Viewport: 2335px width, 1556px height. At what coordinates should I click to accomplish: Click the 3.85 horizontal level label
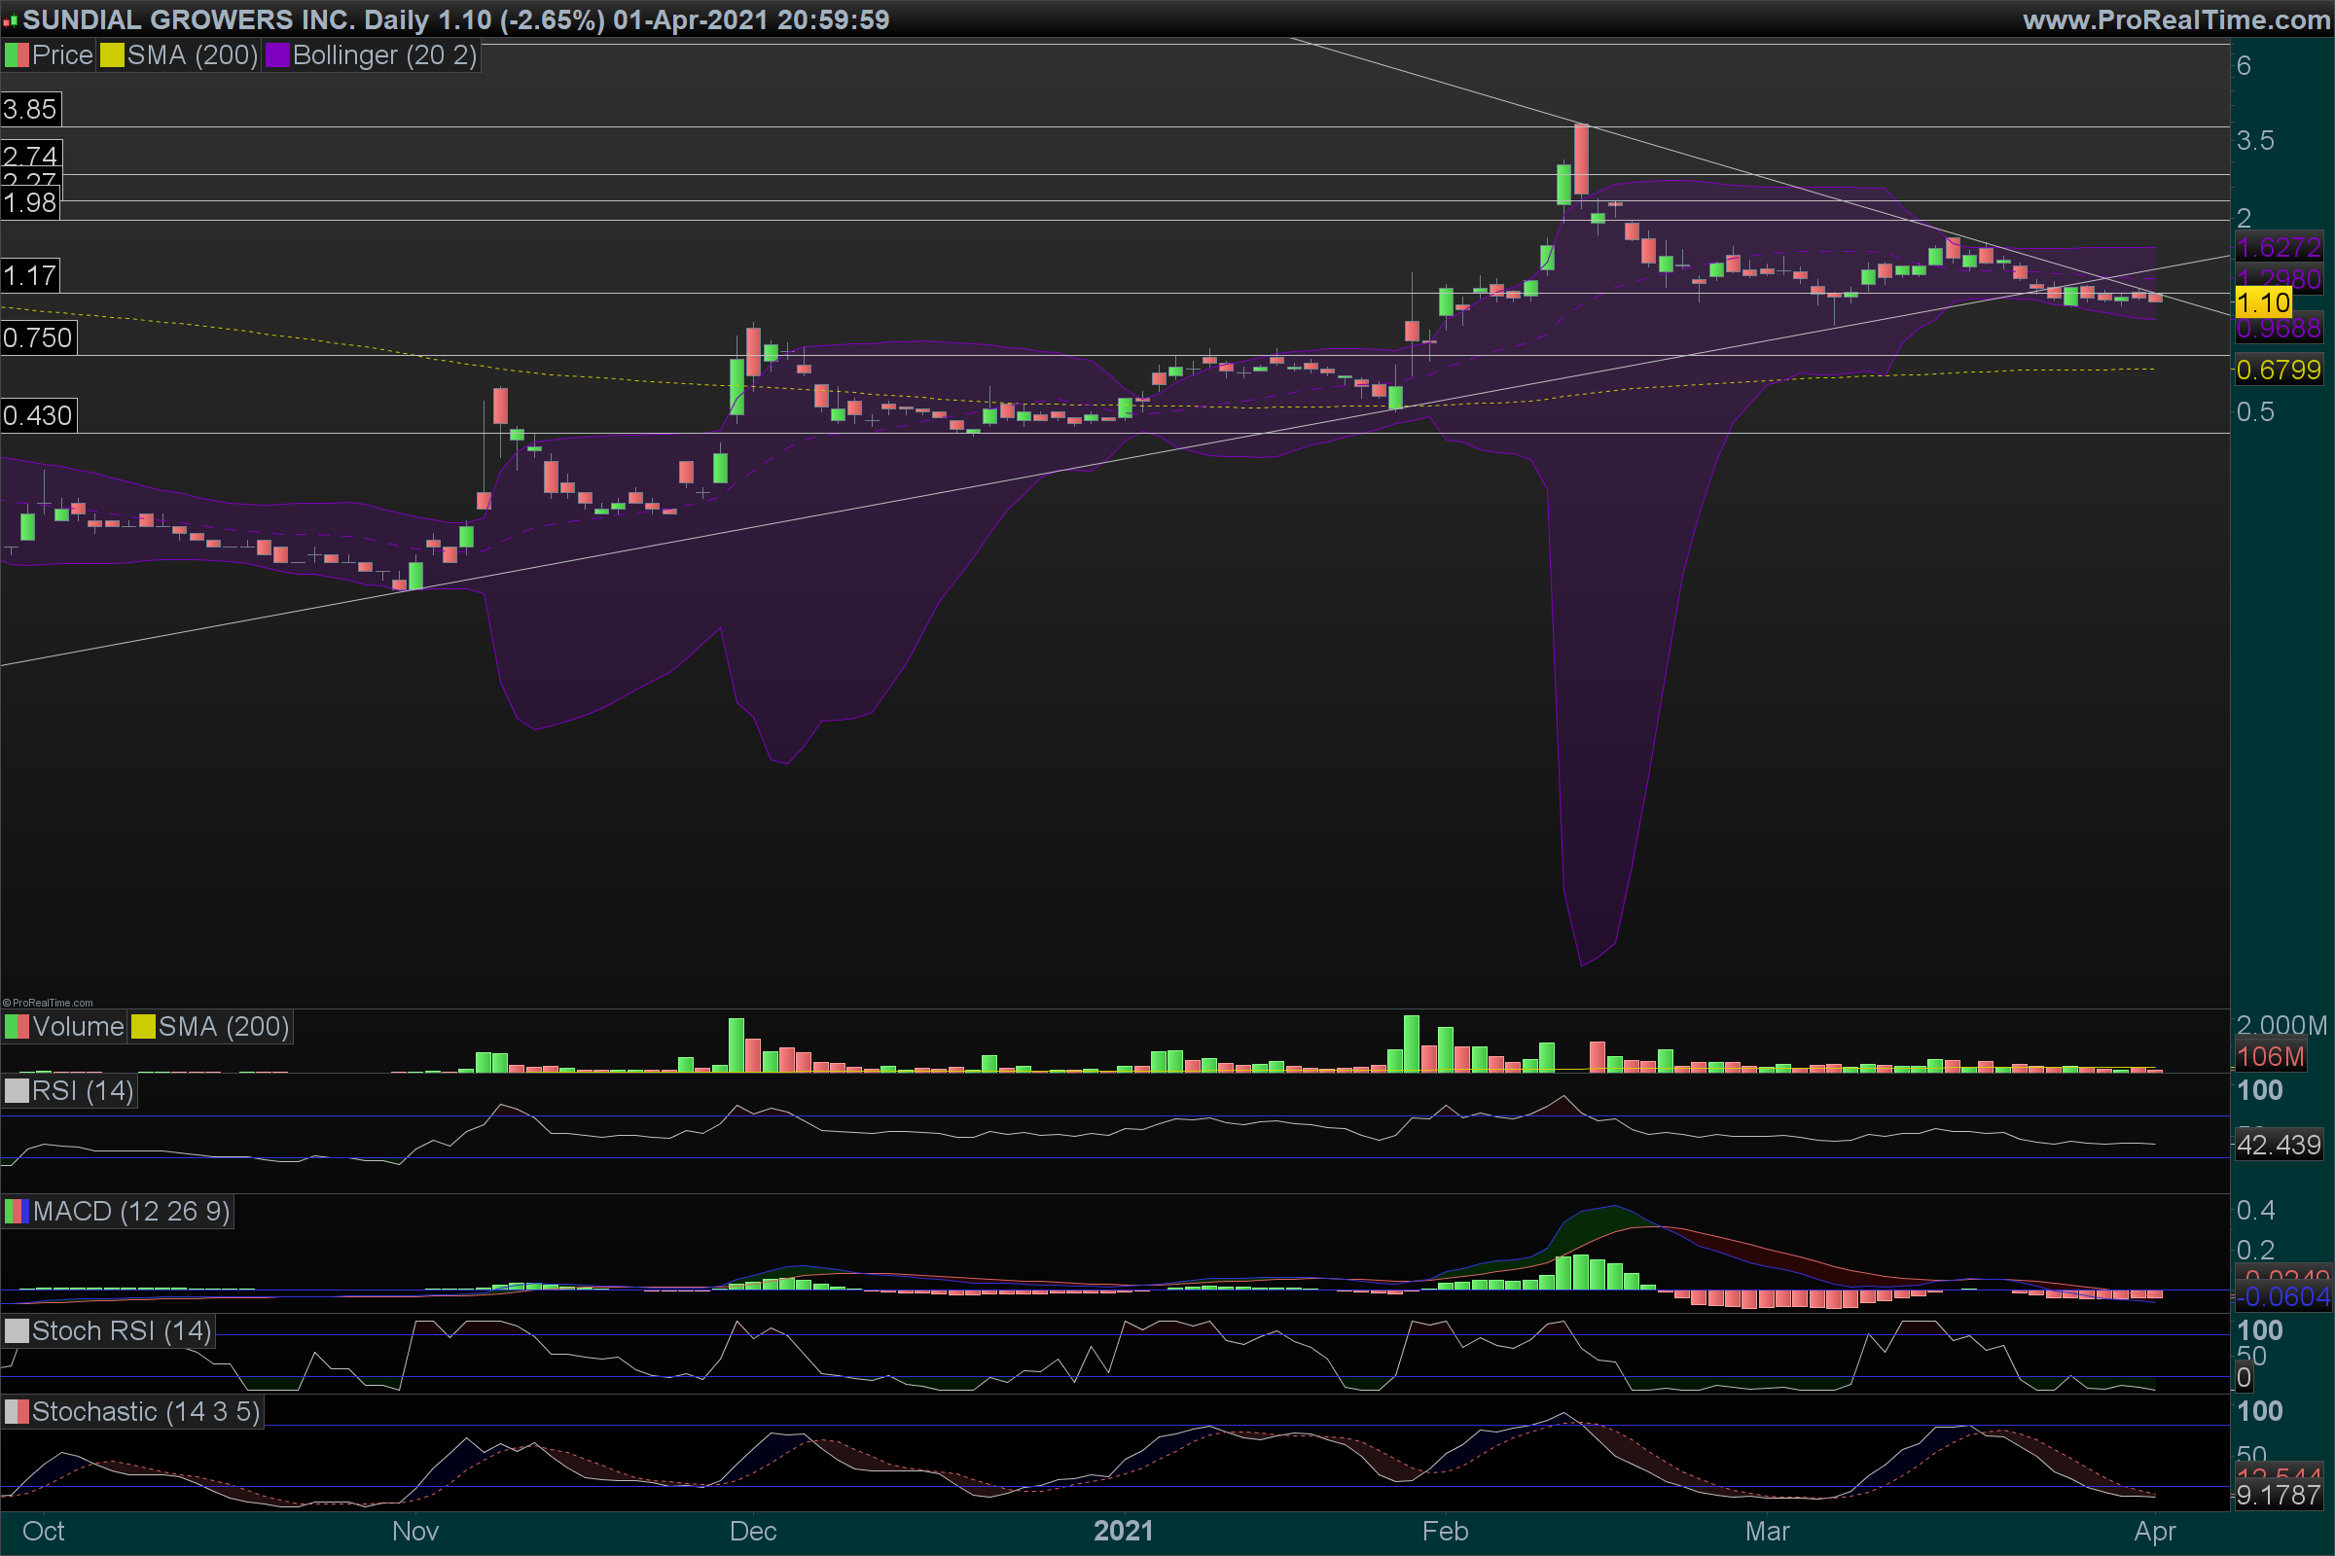point(31,109)
